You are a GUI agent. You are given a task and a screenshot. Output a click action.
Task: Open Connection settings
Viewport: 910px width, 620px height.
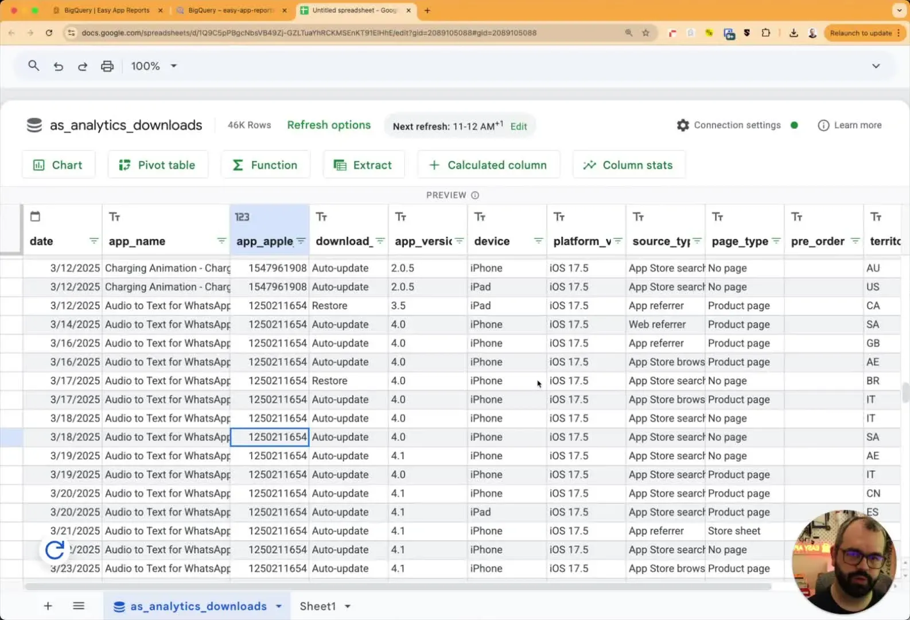pos(729,125)
